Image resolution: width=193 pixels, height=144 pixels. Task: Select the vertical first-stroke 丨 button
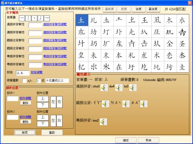pyautogui.click(x=28, y=18)
